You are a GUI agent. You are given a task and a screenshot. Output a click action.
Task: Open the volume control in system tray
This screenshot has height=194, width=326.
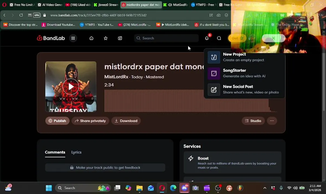pyautogui.click(x=295, y=188)
